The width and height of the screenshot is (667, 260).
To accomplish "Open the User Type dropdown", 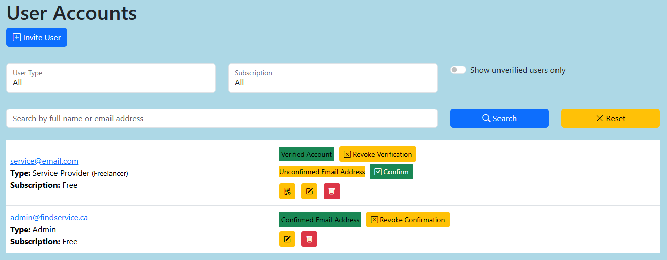I will tap(111, 78).
